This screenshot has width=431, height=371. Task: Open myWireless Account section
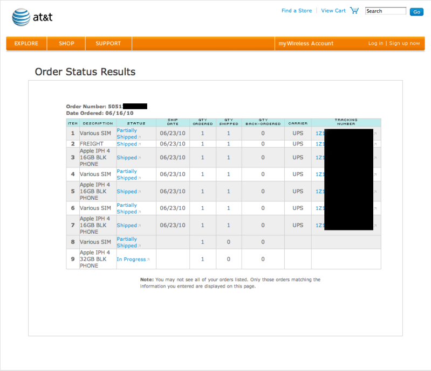pos(306,44)
